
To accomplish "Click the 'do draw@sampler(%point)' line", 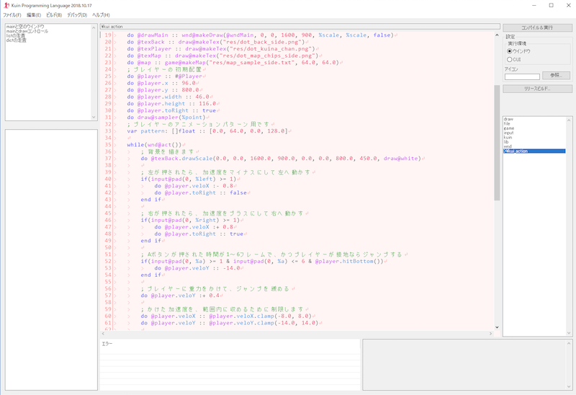I will click(x=166, y=117).
